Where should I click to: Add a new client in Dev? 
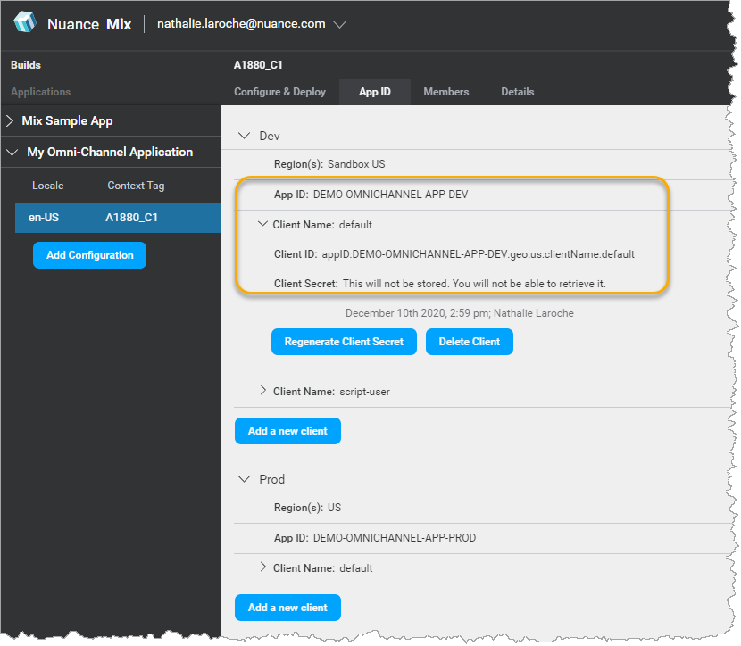pos(287,431)
